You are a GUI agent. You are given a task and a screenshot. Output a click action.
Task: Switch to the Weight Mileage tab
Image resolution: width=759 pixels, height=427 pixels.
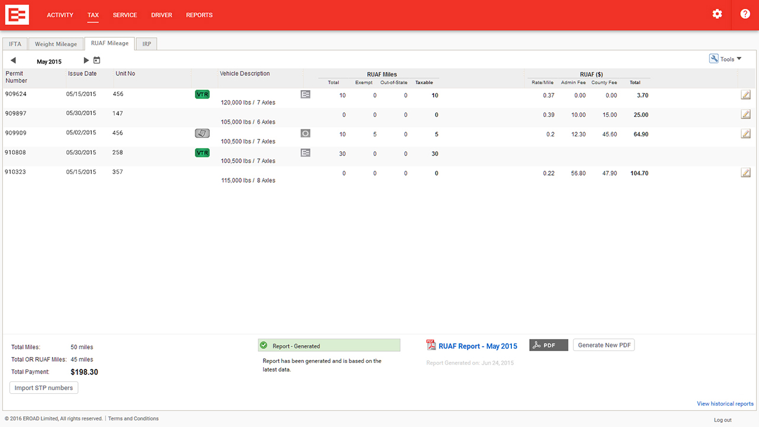click(56, 44)
